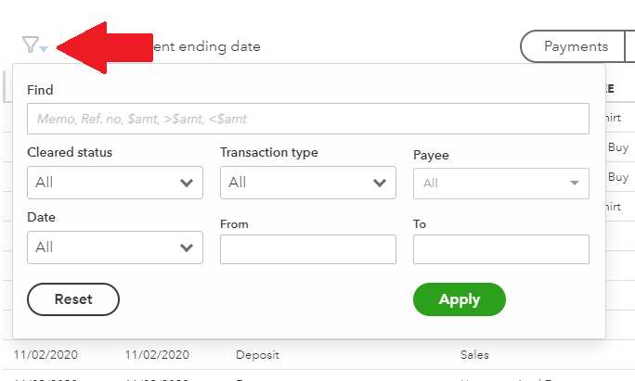Screen dimensions: 635x381
Task: Open the Cleared status dropdown
Action: coord(115,183)
